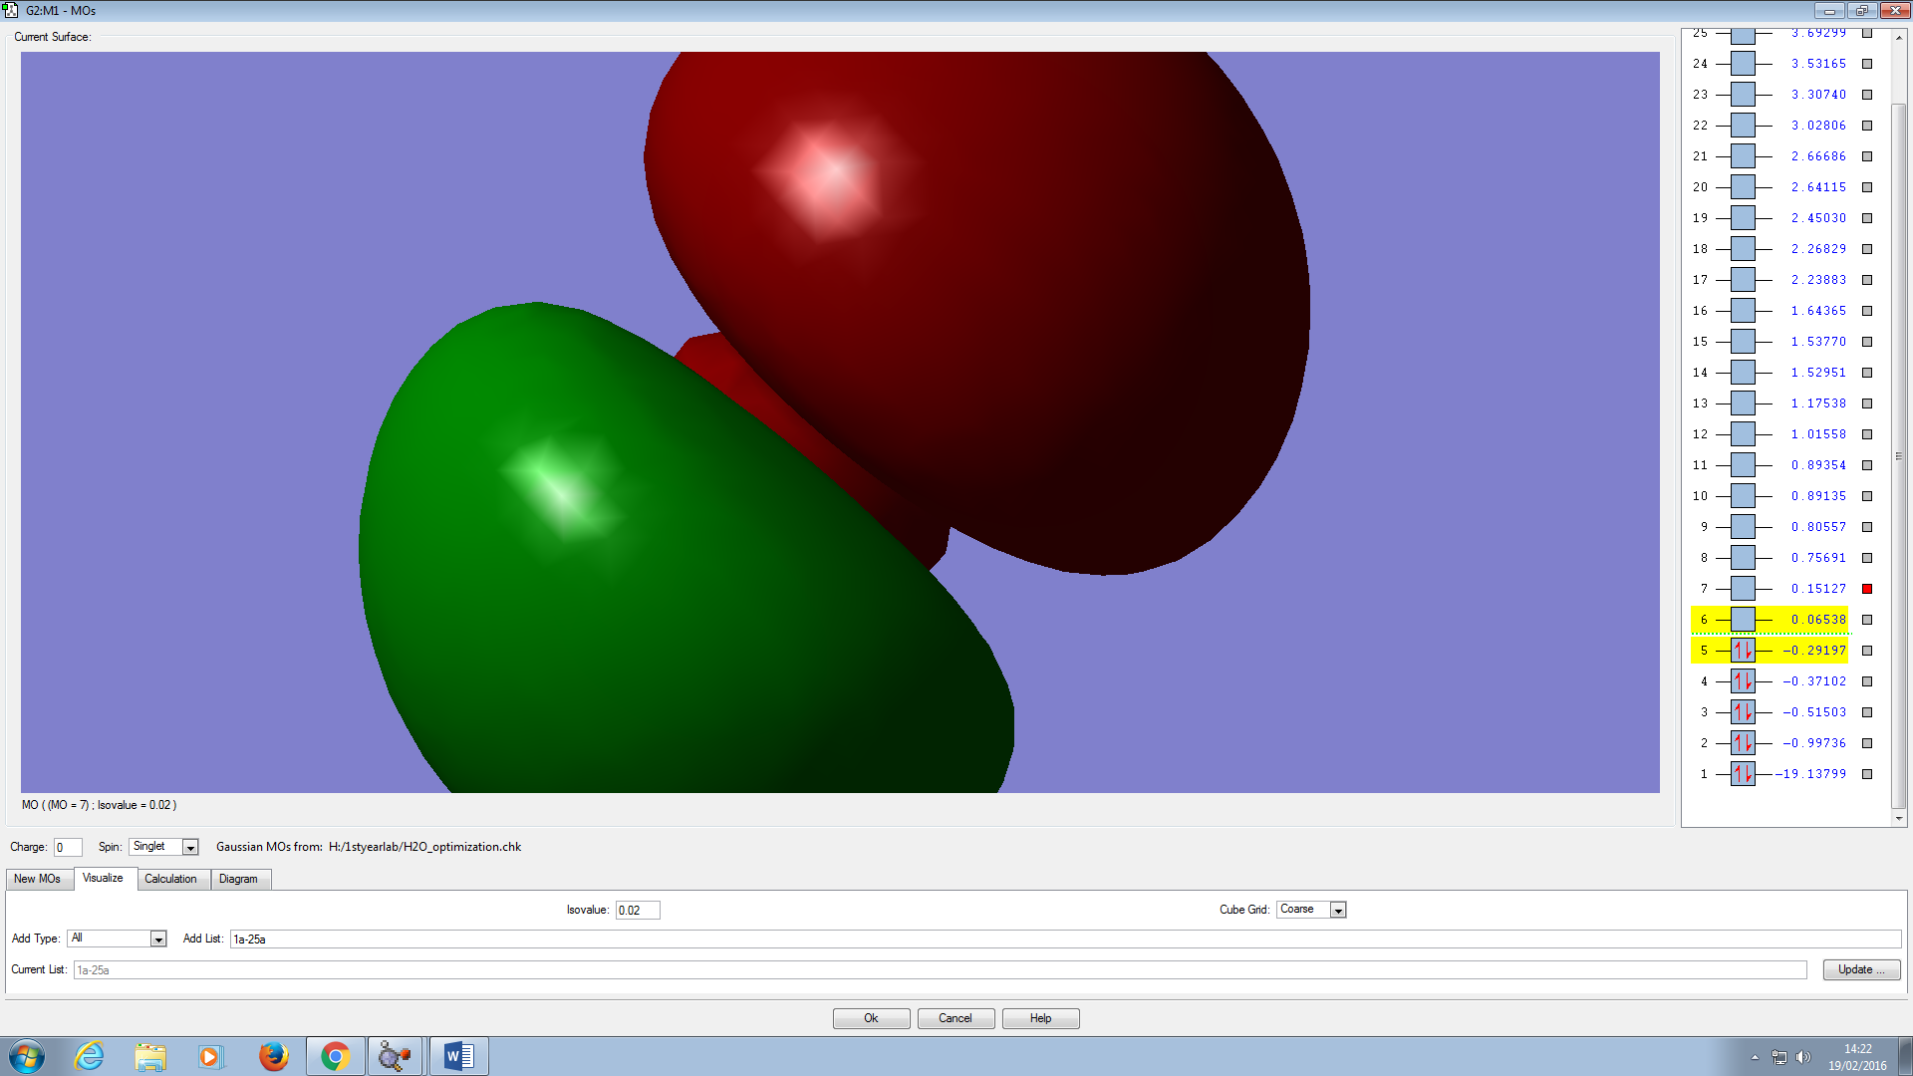Select the orbital box for MO 6

point(1743,620)
